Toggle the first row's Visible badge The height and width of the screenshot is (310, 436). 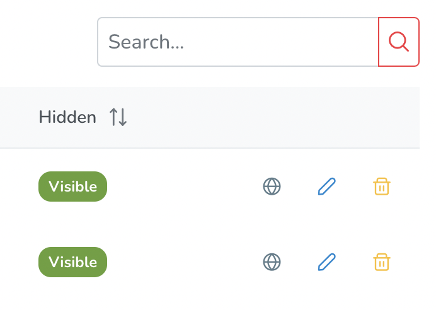[x=72, y=187]
